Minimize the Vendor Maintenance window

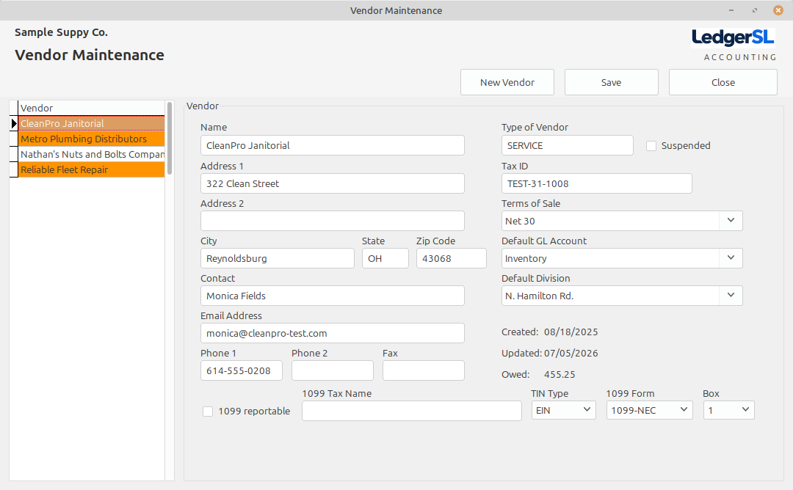[x=731, y=10]
